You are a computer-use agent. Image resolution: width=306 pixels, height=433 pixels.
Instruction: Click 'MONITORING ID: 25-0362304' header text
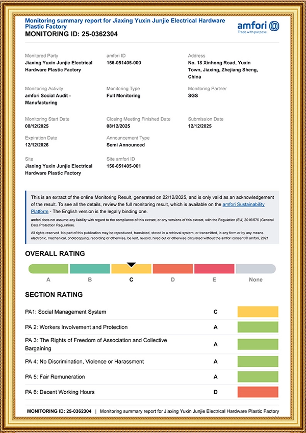(x=71, y=34)
